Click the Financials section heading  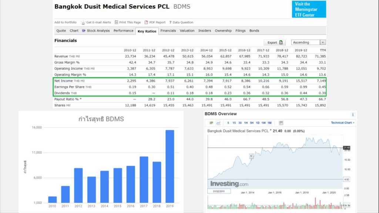click(x=66, y=41)
